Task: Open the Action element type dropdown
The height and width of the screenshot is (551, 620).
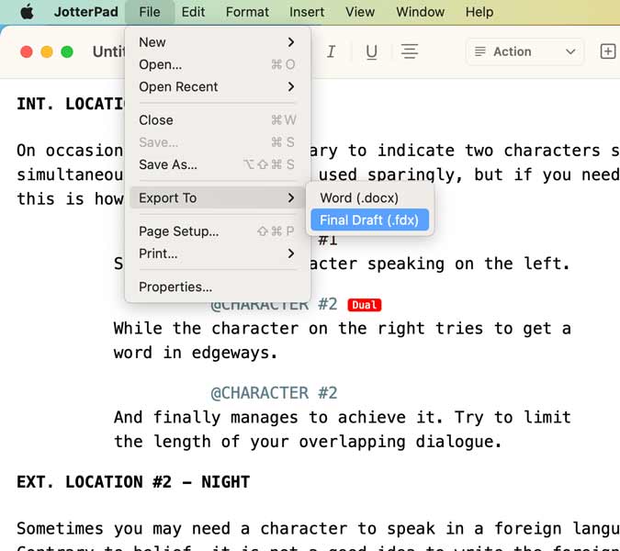Action: click(x=524, y=51)
